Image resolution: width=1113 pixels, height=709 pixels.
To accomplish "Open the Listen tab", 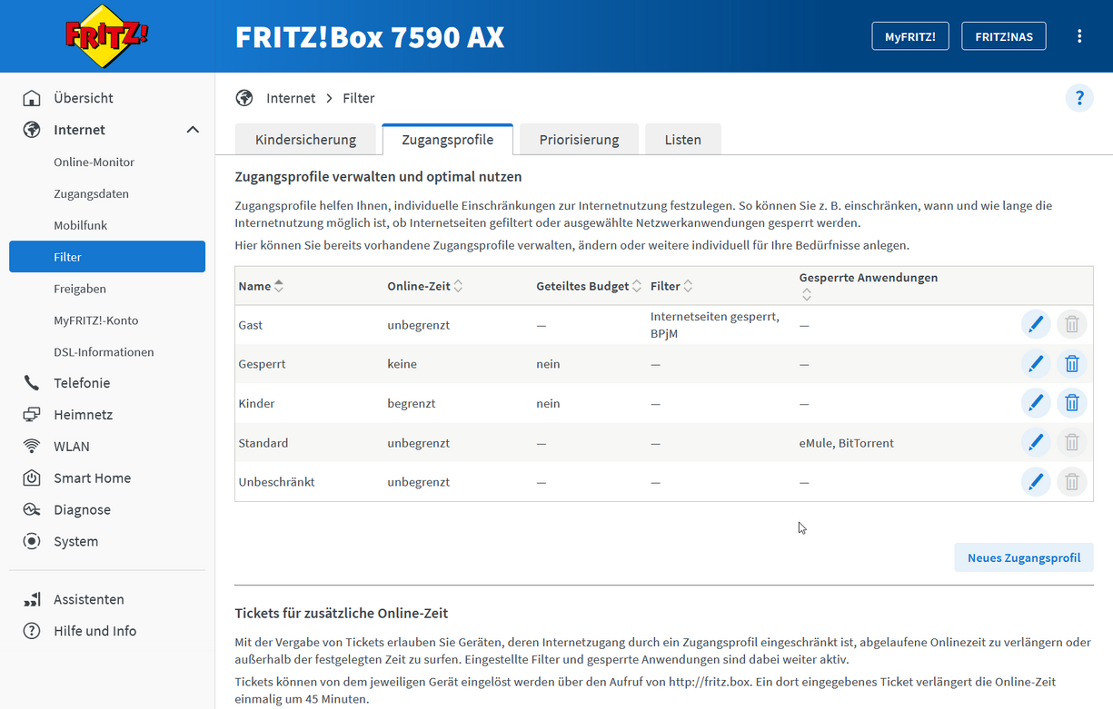I will (683, 140).
